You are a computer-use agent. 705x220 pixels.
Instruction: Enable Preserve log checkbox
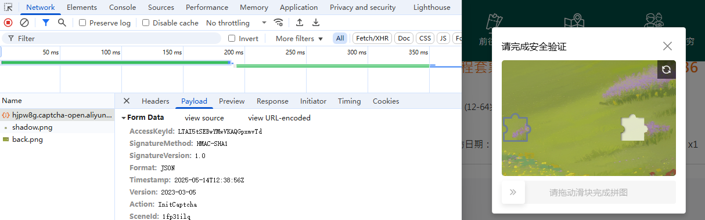82,23
